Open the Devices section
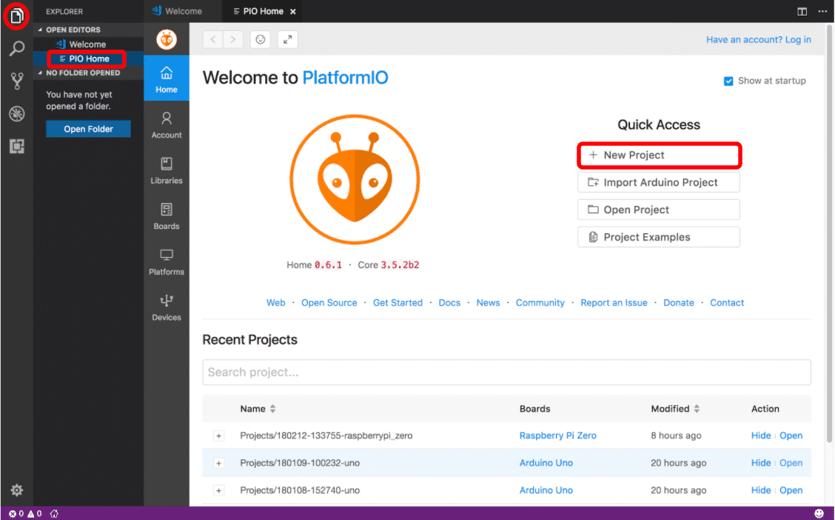Screen dimensions: 835x520 [x=166, y=307]
